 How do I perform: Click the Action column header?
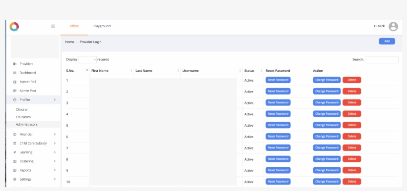[x=318, y=71]
